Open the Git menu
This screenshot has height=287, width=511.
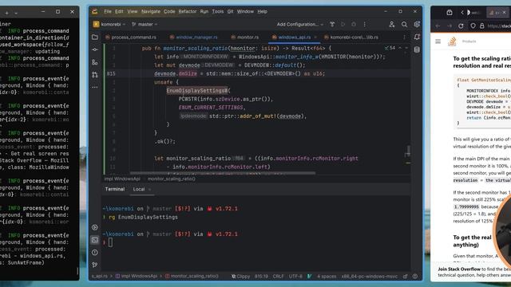[230, 11]
